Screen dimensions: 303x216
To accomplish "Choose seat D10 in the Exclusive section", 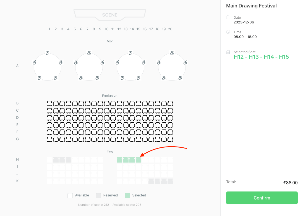I will (x=107, y=118).
